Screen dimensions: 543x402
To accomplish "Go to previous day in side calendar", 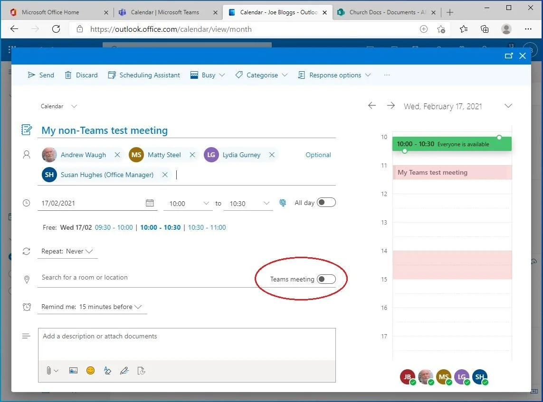I will coord(372,105).
